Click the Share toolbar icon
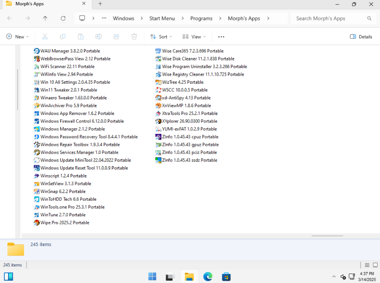Image resolution: width=380 pixels, height=283 pixels. coord(117,37)
